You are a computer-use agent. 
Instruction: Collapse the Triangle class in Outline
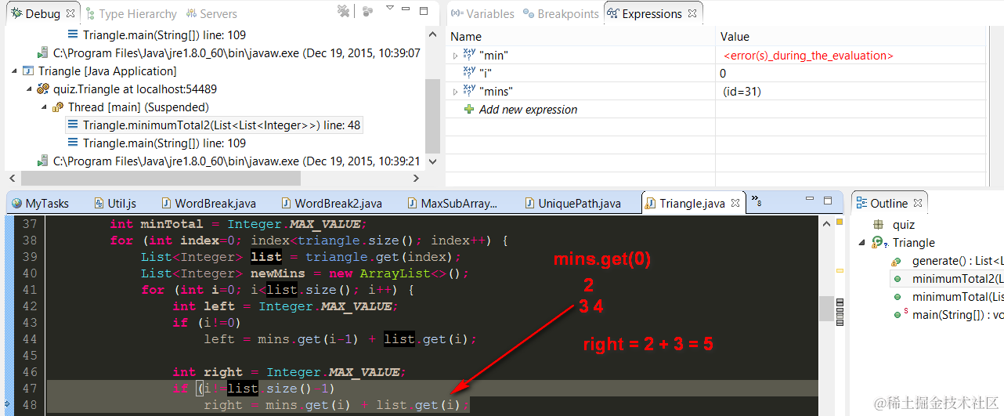tap(862, 243)
